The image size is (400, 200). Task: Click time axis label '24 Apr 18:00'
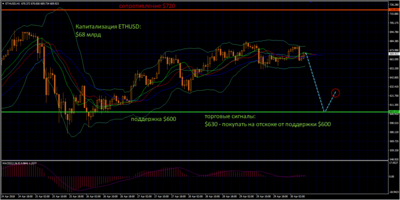(24, 197)
